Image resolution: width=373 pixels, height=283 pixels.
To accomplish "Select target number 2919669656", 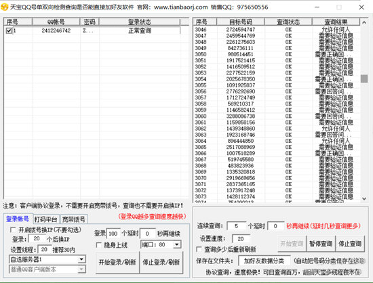I will click(241, 178).
